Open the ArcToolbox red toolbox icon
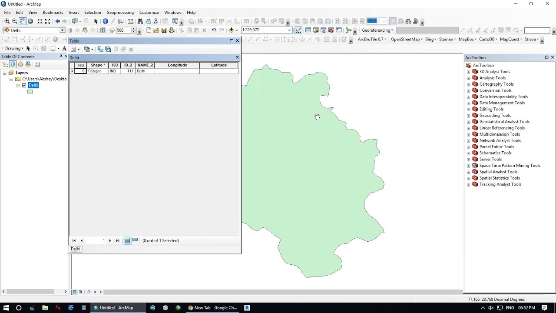556x313 pixels. pos(331,30)
